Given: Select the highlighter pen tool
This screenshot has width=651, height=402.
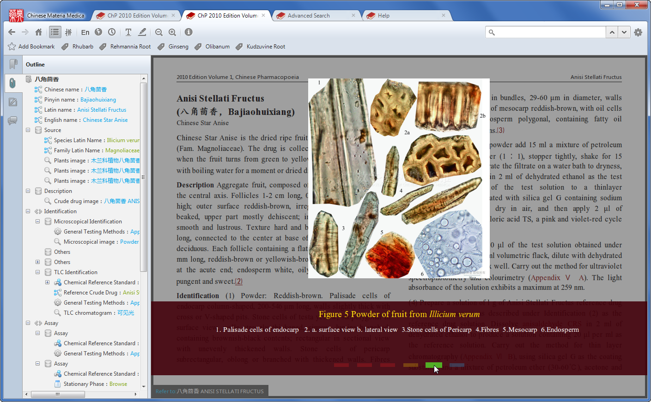Looking at the screenshot, I should click(142, 32).
